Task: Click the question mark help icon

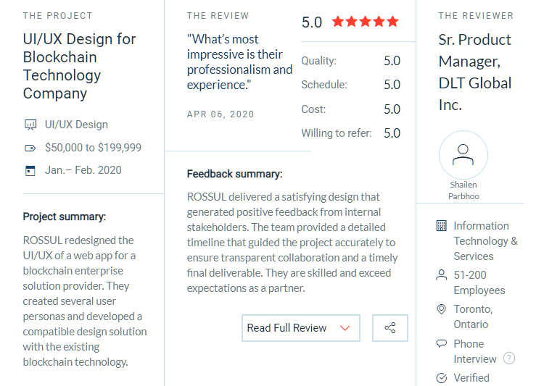Action: (509, 358)
